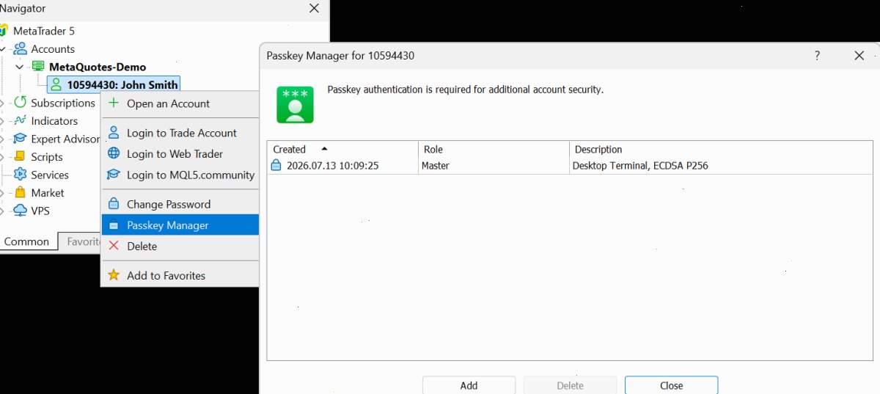Click the John Smith account user icon
The width and height of the screenshot is (880, 394).
56,85
